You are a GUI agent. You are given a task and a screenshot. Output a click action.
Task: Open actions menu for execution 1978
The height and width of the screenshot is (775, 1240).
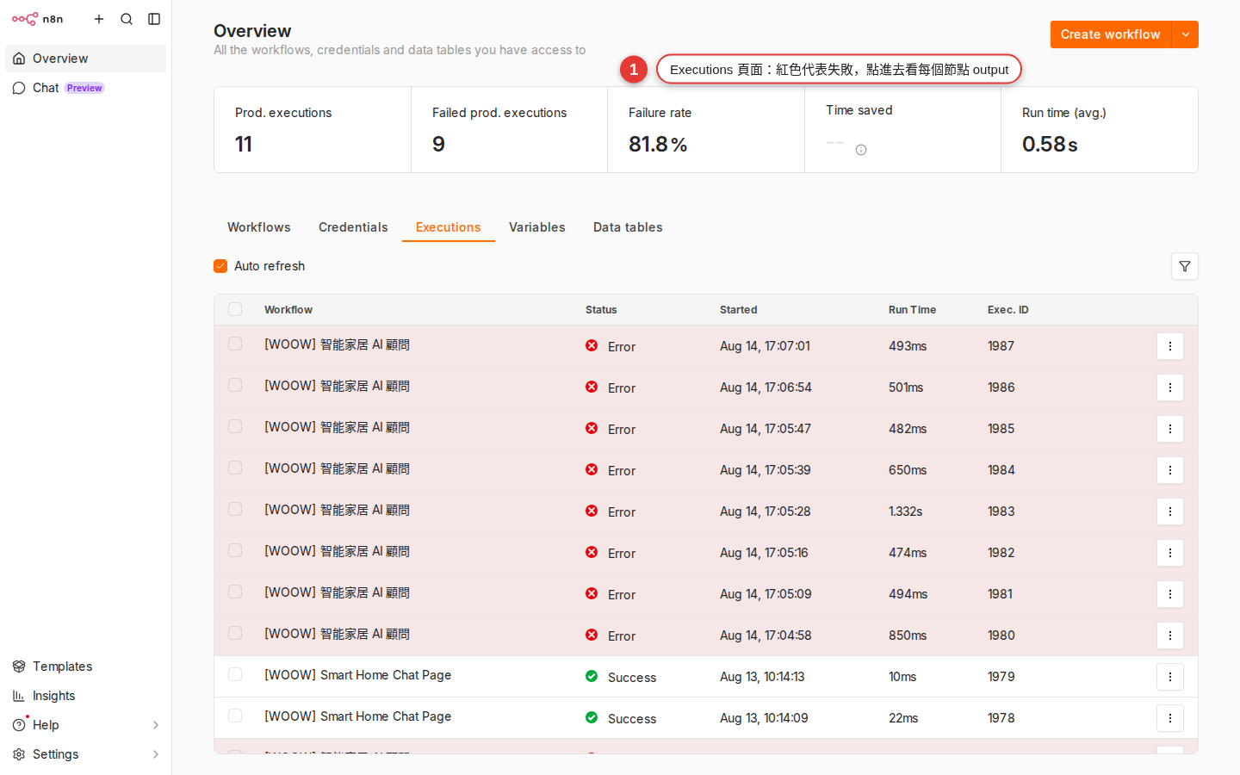pyautogui.click(x=1170, y=718)
